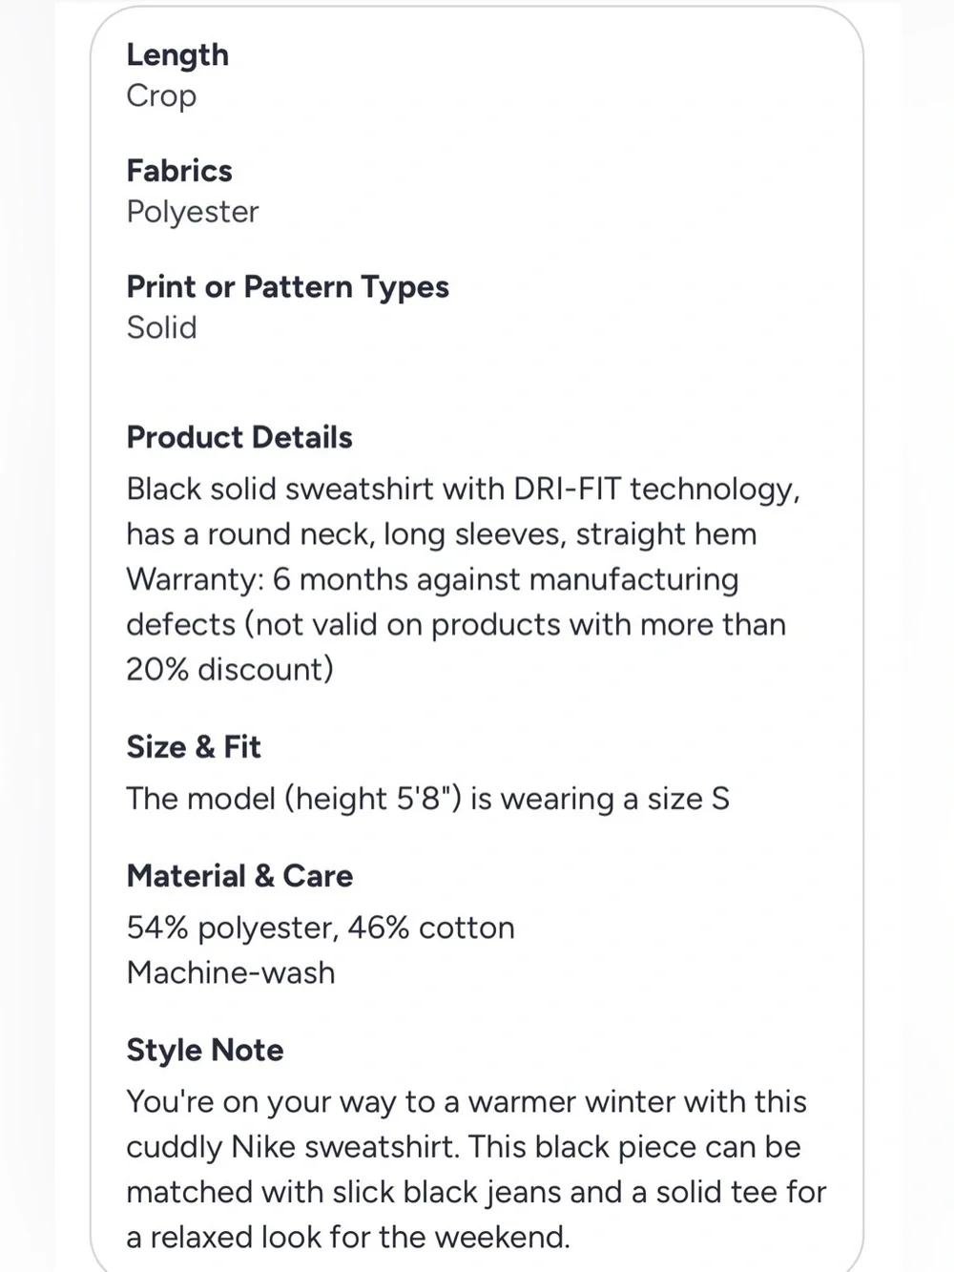Click the 54% polyester, 46% cotton line
954x1272 pixels.
click(321, 928)
